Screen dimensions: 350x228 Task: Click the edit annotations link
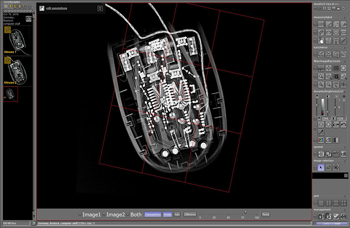click(x=57, y=8)
